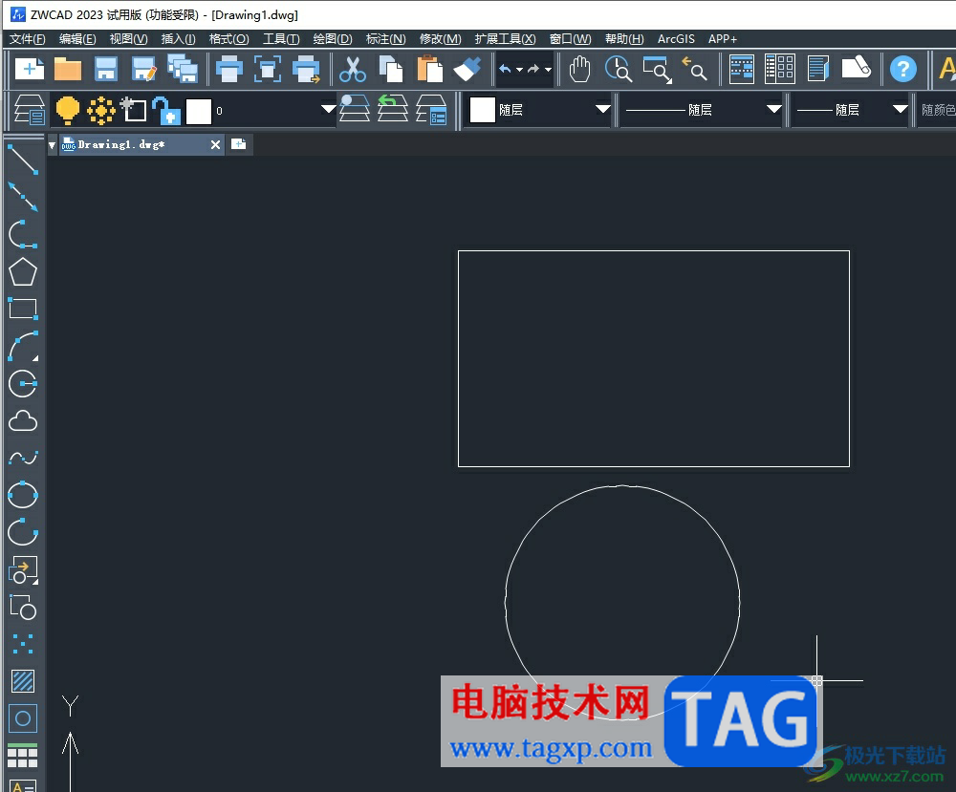Open print preview
Screen dimensions: 956x792
point(268,69)
